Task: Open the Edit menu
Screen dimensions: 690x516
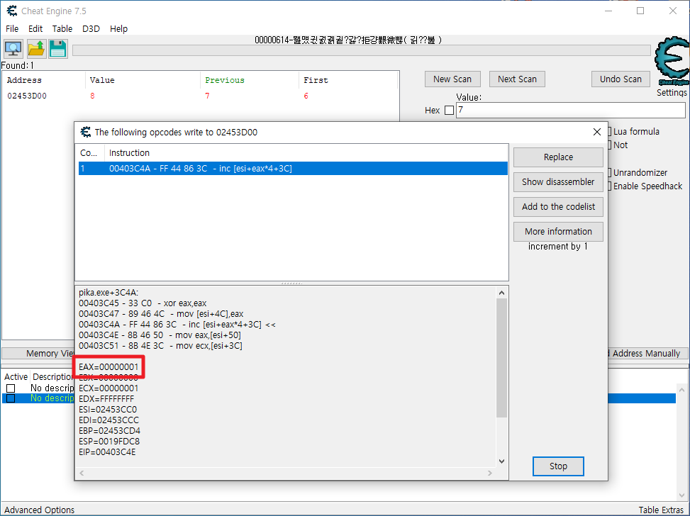Action: pyautogui.click(x=35, y=28)
